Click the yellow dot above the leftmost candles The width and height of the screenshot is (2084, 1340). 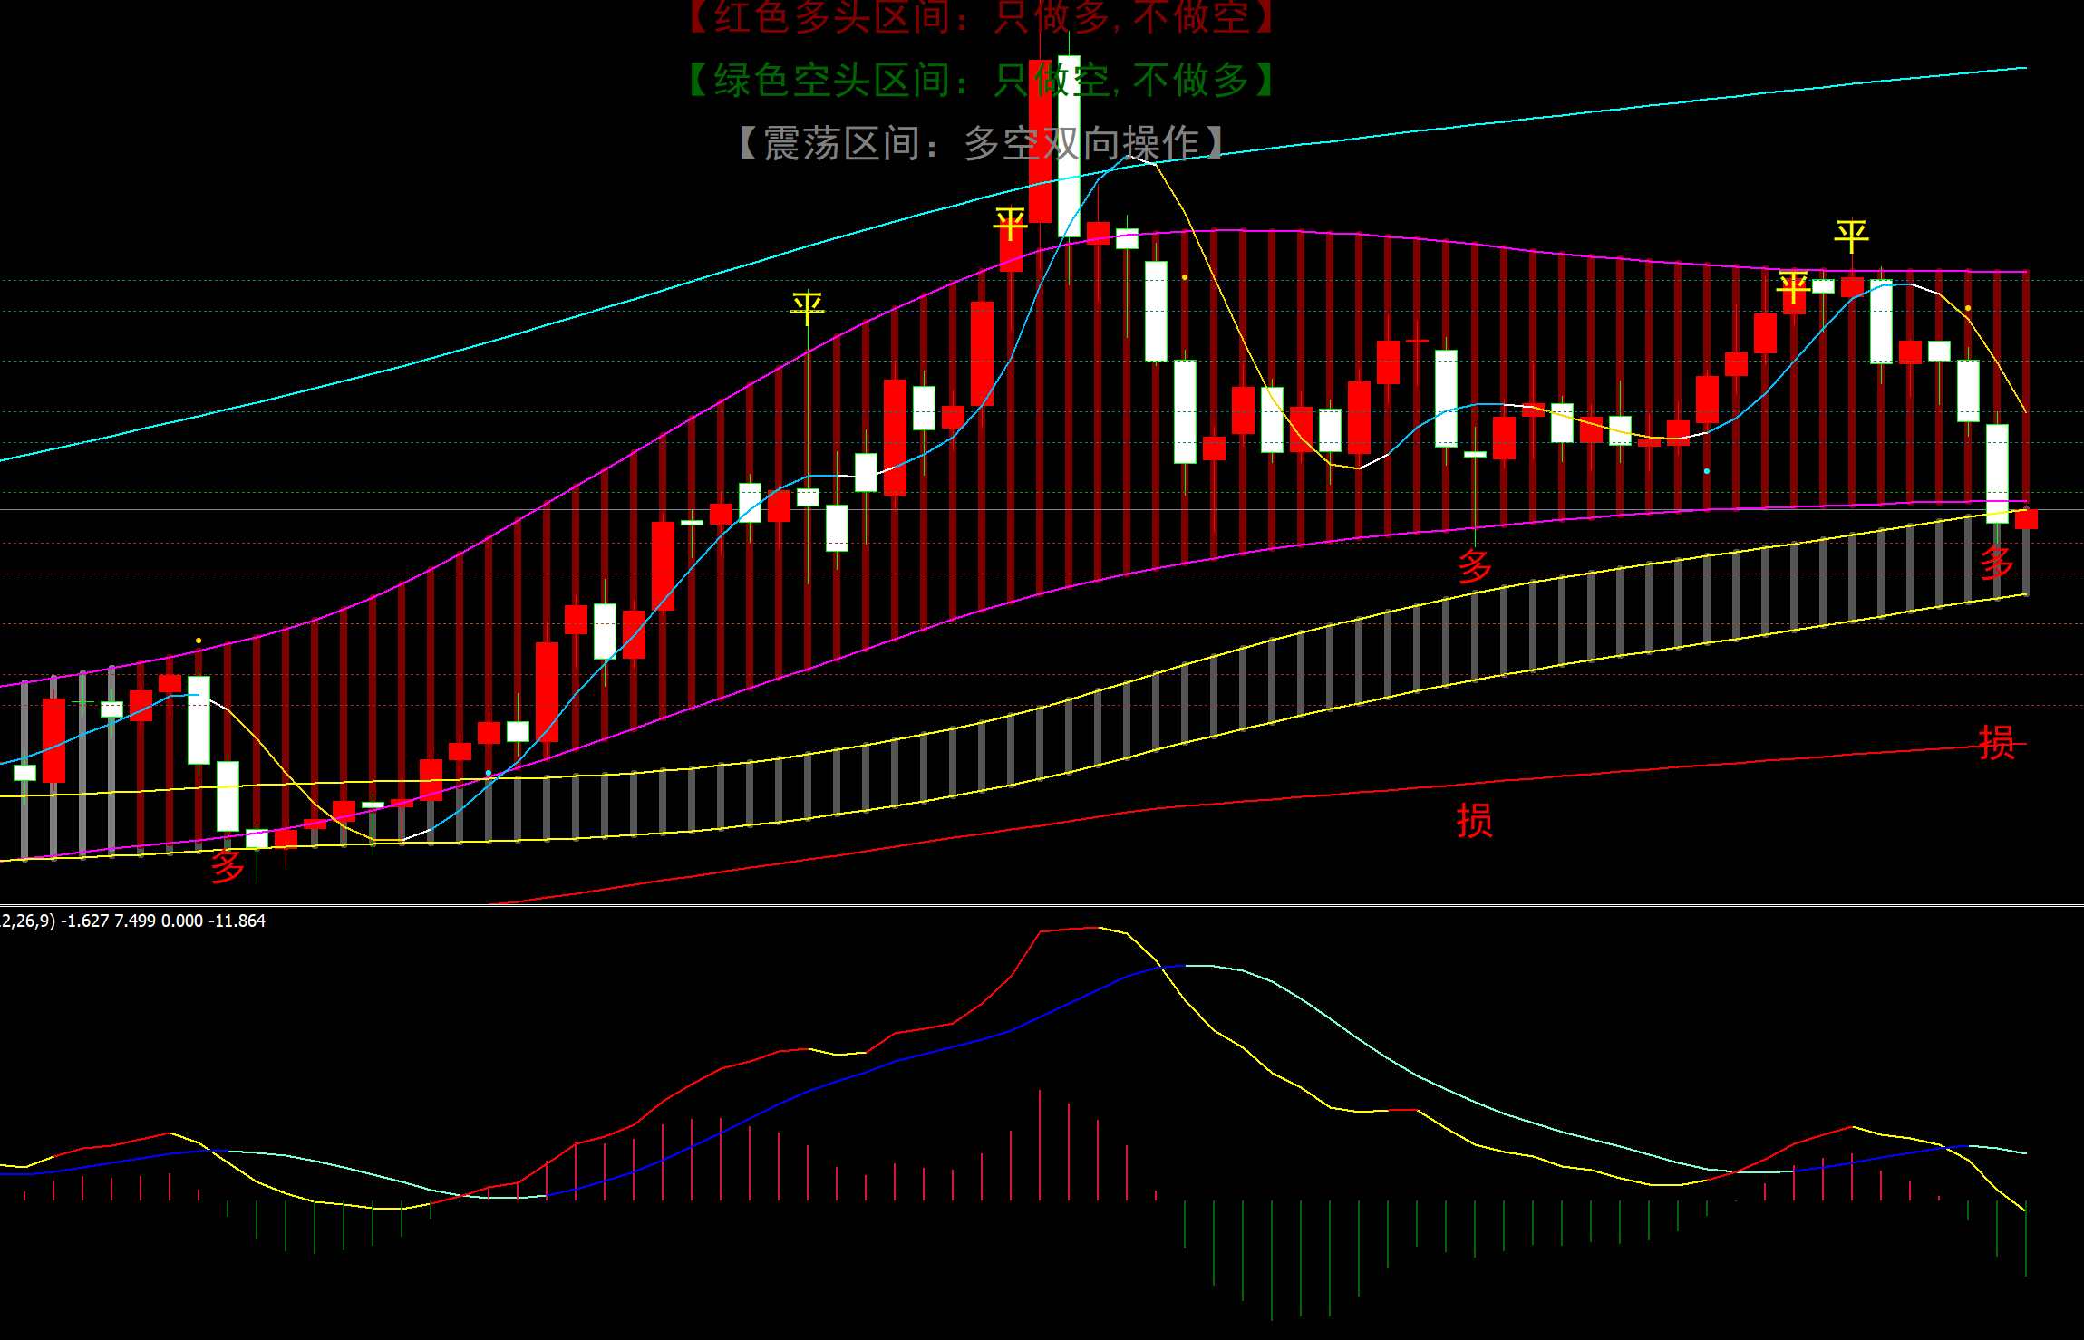pyautogui.click(x=199, y=641)
